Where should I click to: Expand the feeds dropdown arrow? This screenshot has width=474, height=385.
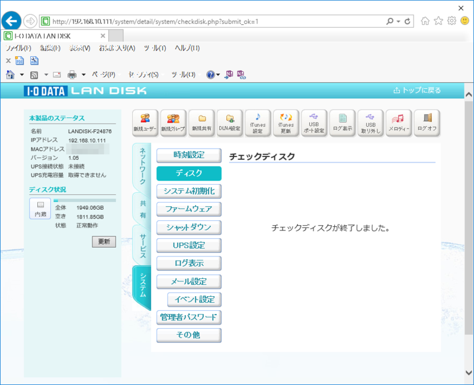tap(46, 75)
